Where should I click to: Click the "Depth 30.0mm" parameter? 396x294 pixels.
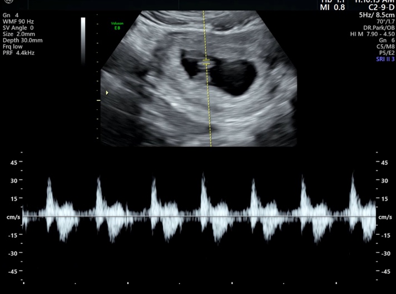[22, 41]
